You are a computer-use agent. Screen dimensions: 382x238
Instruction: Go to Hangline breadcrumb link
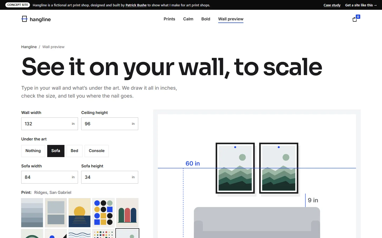pyautogui.click(x=29, y=47)
